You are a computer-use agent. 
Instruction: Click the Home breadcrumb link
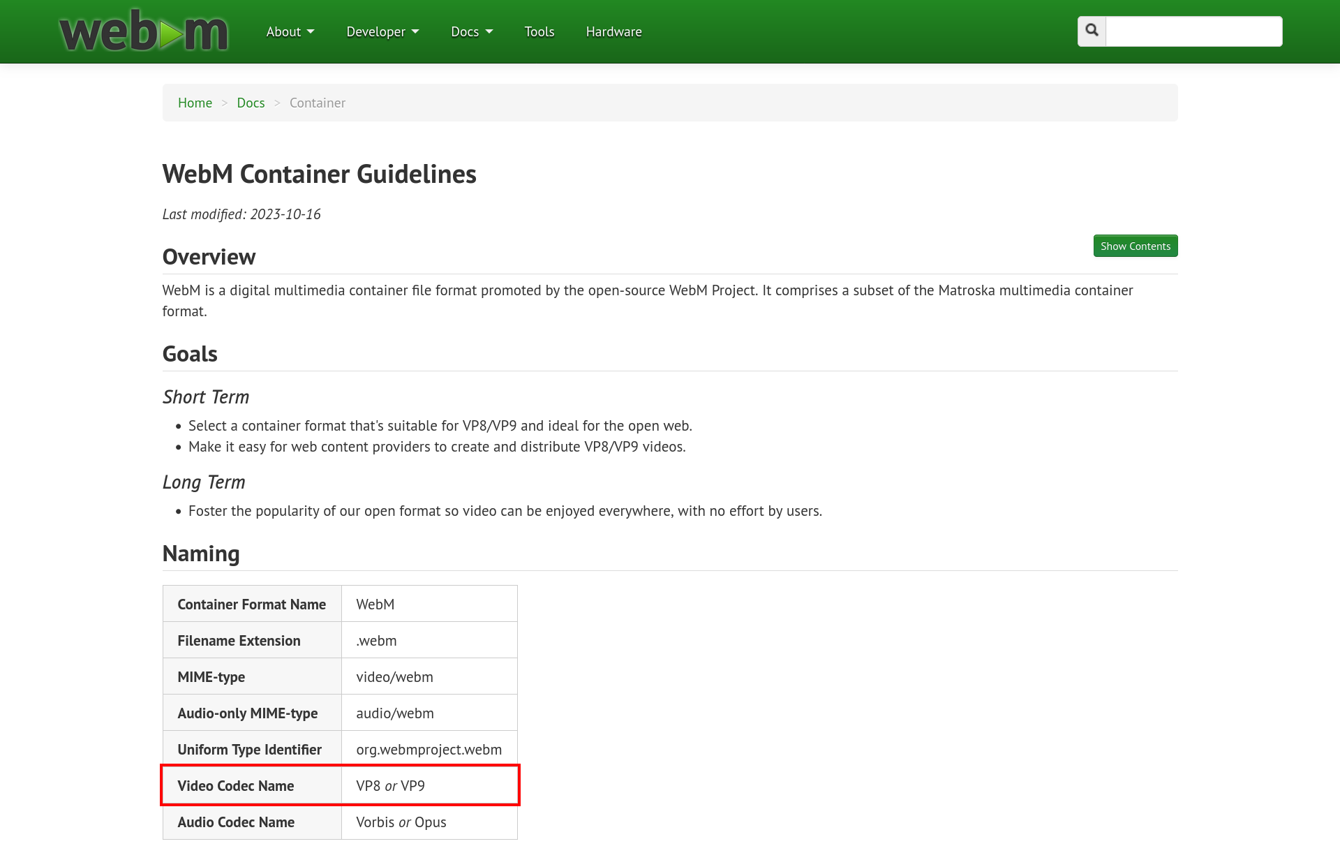point(195,103)
